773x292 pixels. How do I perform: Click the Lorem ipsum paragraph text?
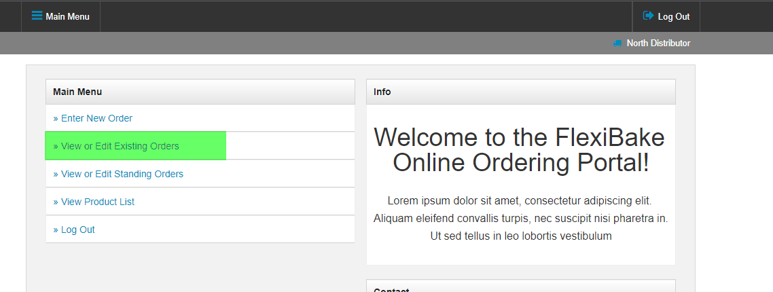tap(520, 219)
